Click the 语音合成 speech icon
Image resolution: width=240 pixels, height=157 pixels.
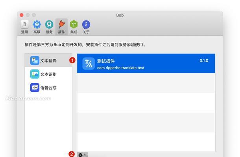[35, 88]
